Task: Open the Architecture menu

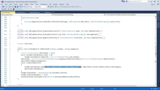Action: click(x=44, y=4)
